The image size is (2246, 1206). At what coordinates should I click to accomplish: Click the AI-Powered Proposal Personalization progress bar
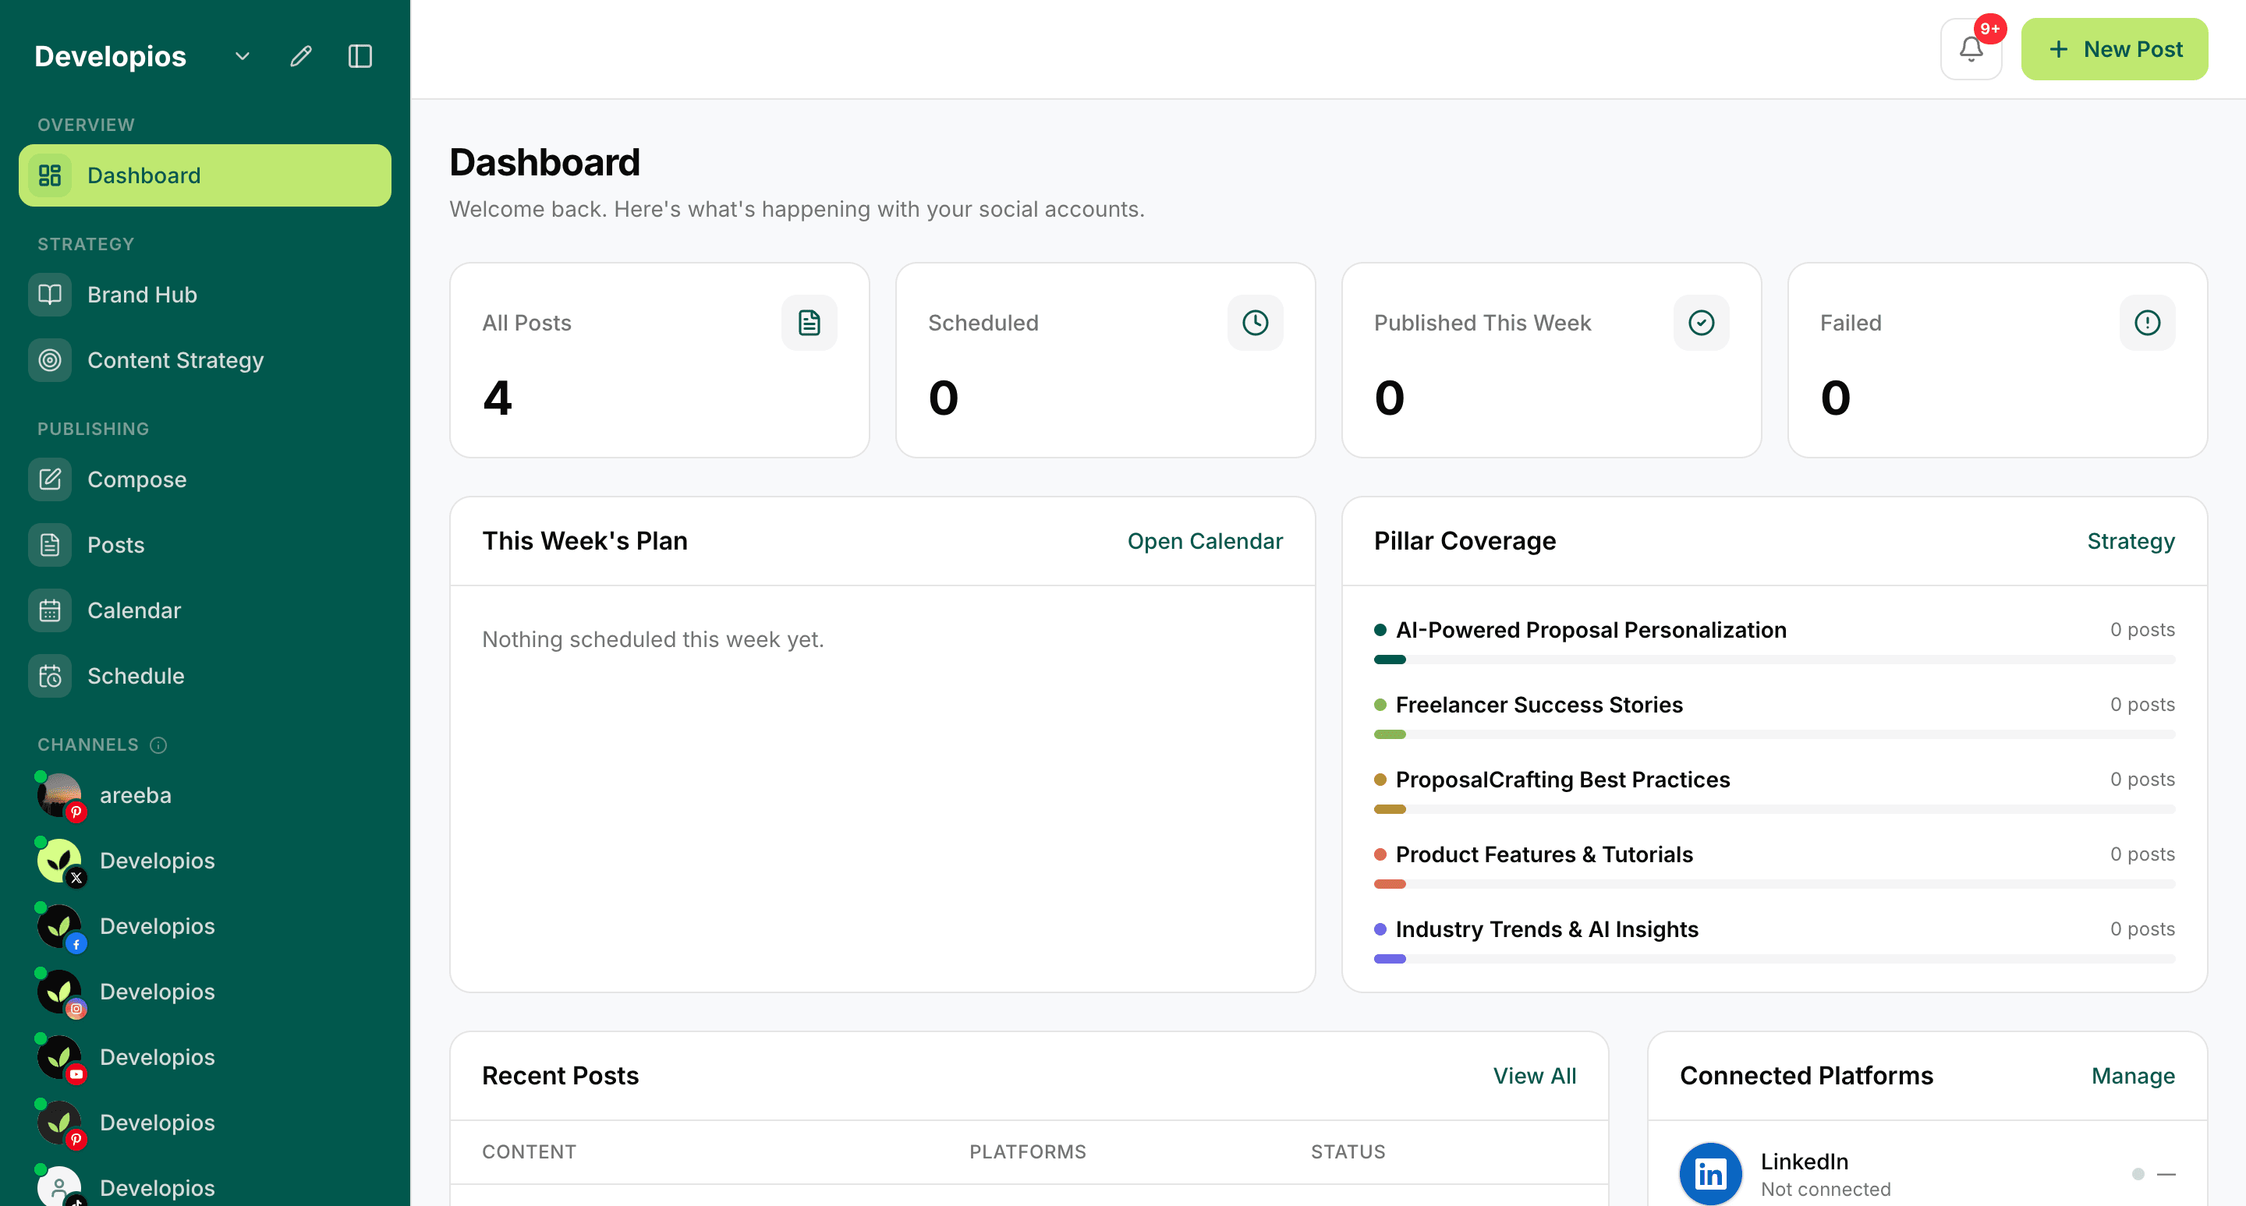1774,660
